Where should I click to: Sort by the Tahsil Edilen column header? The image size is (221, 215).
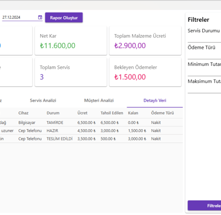click(112, 113)
